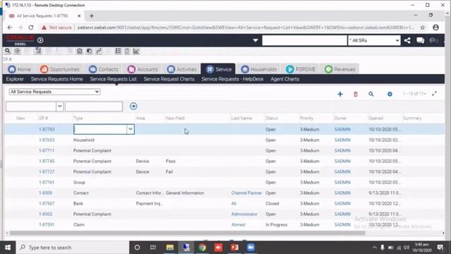Click the notifications bubble icon in header
This screenshot has width=451, height=254.
coord(433,40)
